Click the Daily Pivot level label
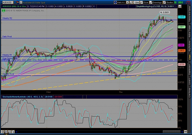This screenshot has height=135, width=192. [7, 37]
